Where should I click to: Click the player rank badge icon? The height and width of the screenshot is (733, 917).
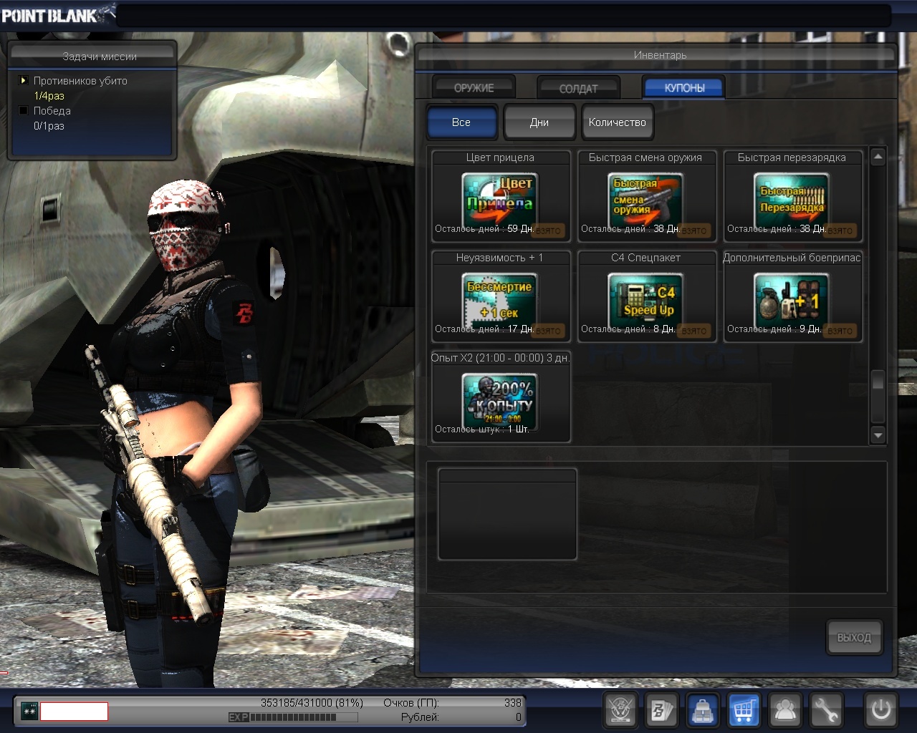tap(29, 711)
